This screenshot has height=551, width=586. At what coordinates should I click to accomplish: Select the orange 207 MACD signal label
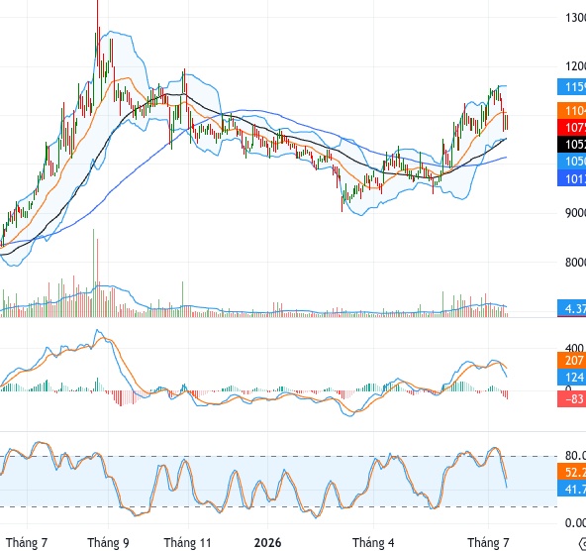point(571,360)
